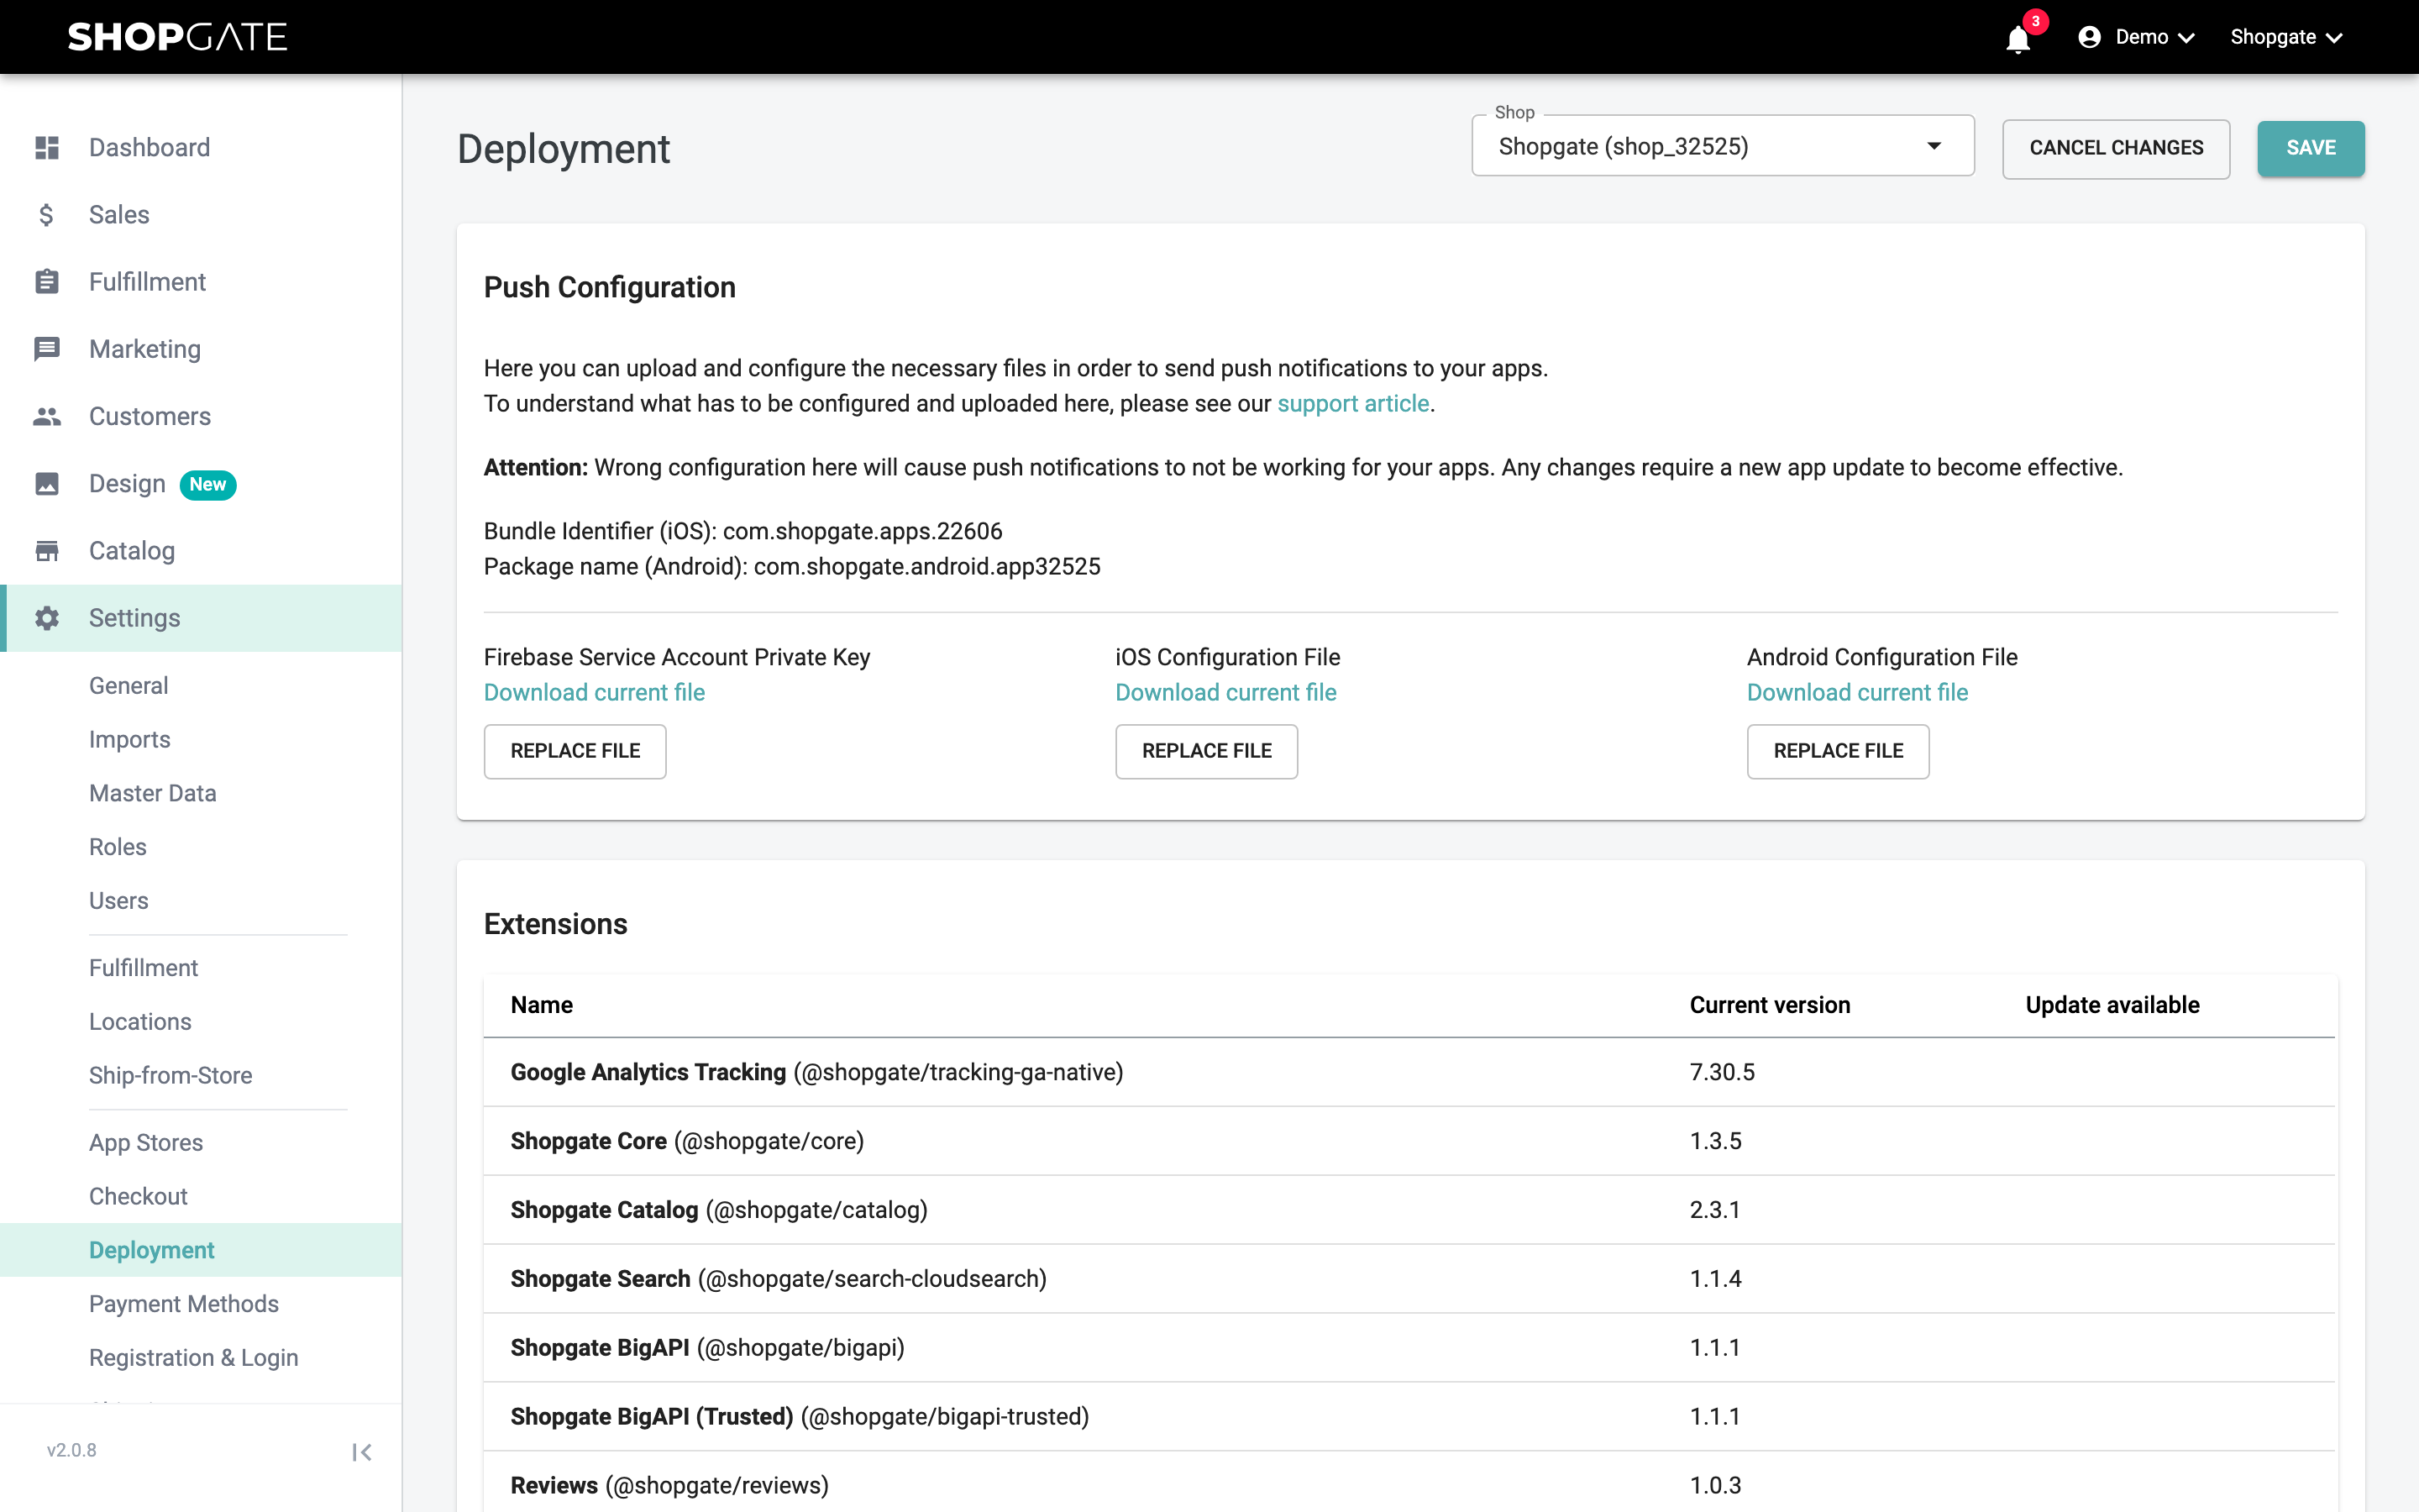Open the notifications bell icon
The image size is (2419, 1512).
click(x=2018, y=38)
